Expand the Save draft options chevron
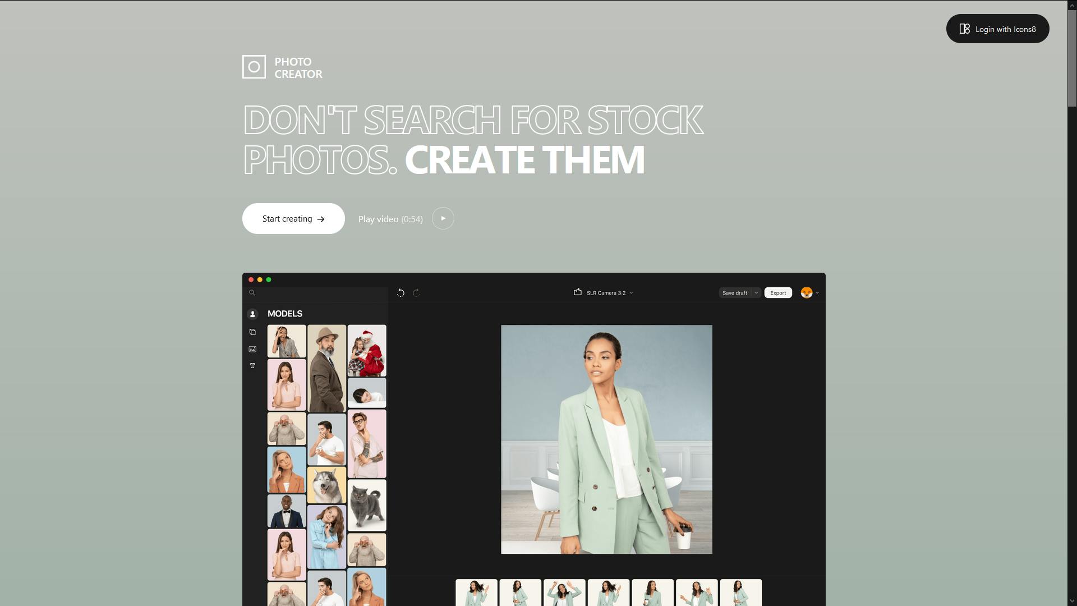 pyautogui.click(x=756, y=292)
